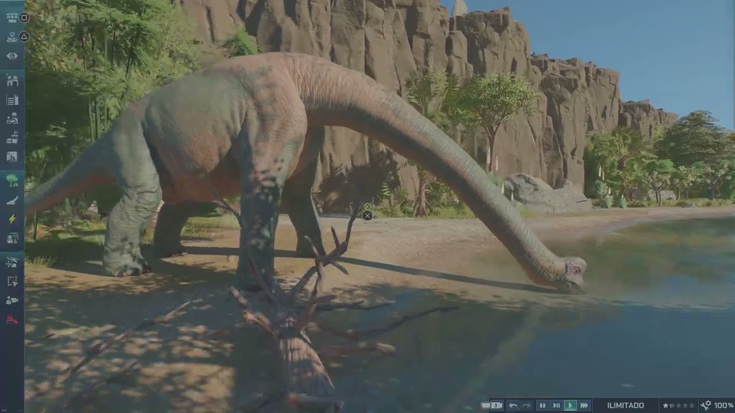Open the park star rating panel
This screenshot has width=735, height=413.
pos(678,406)
